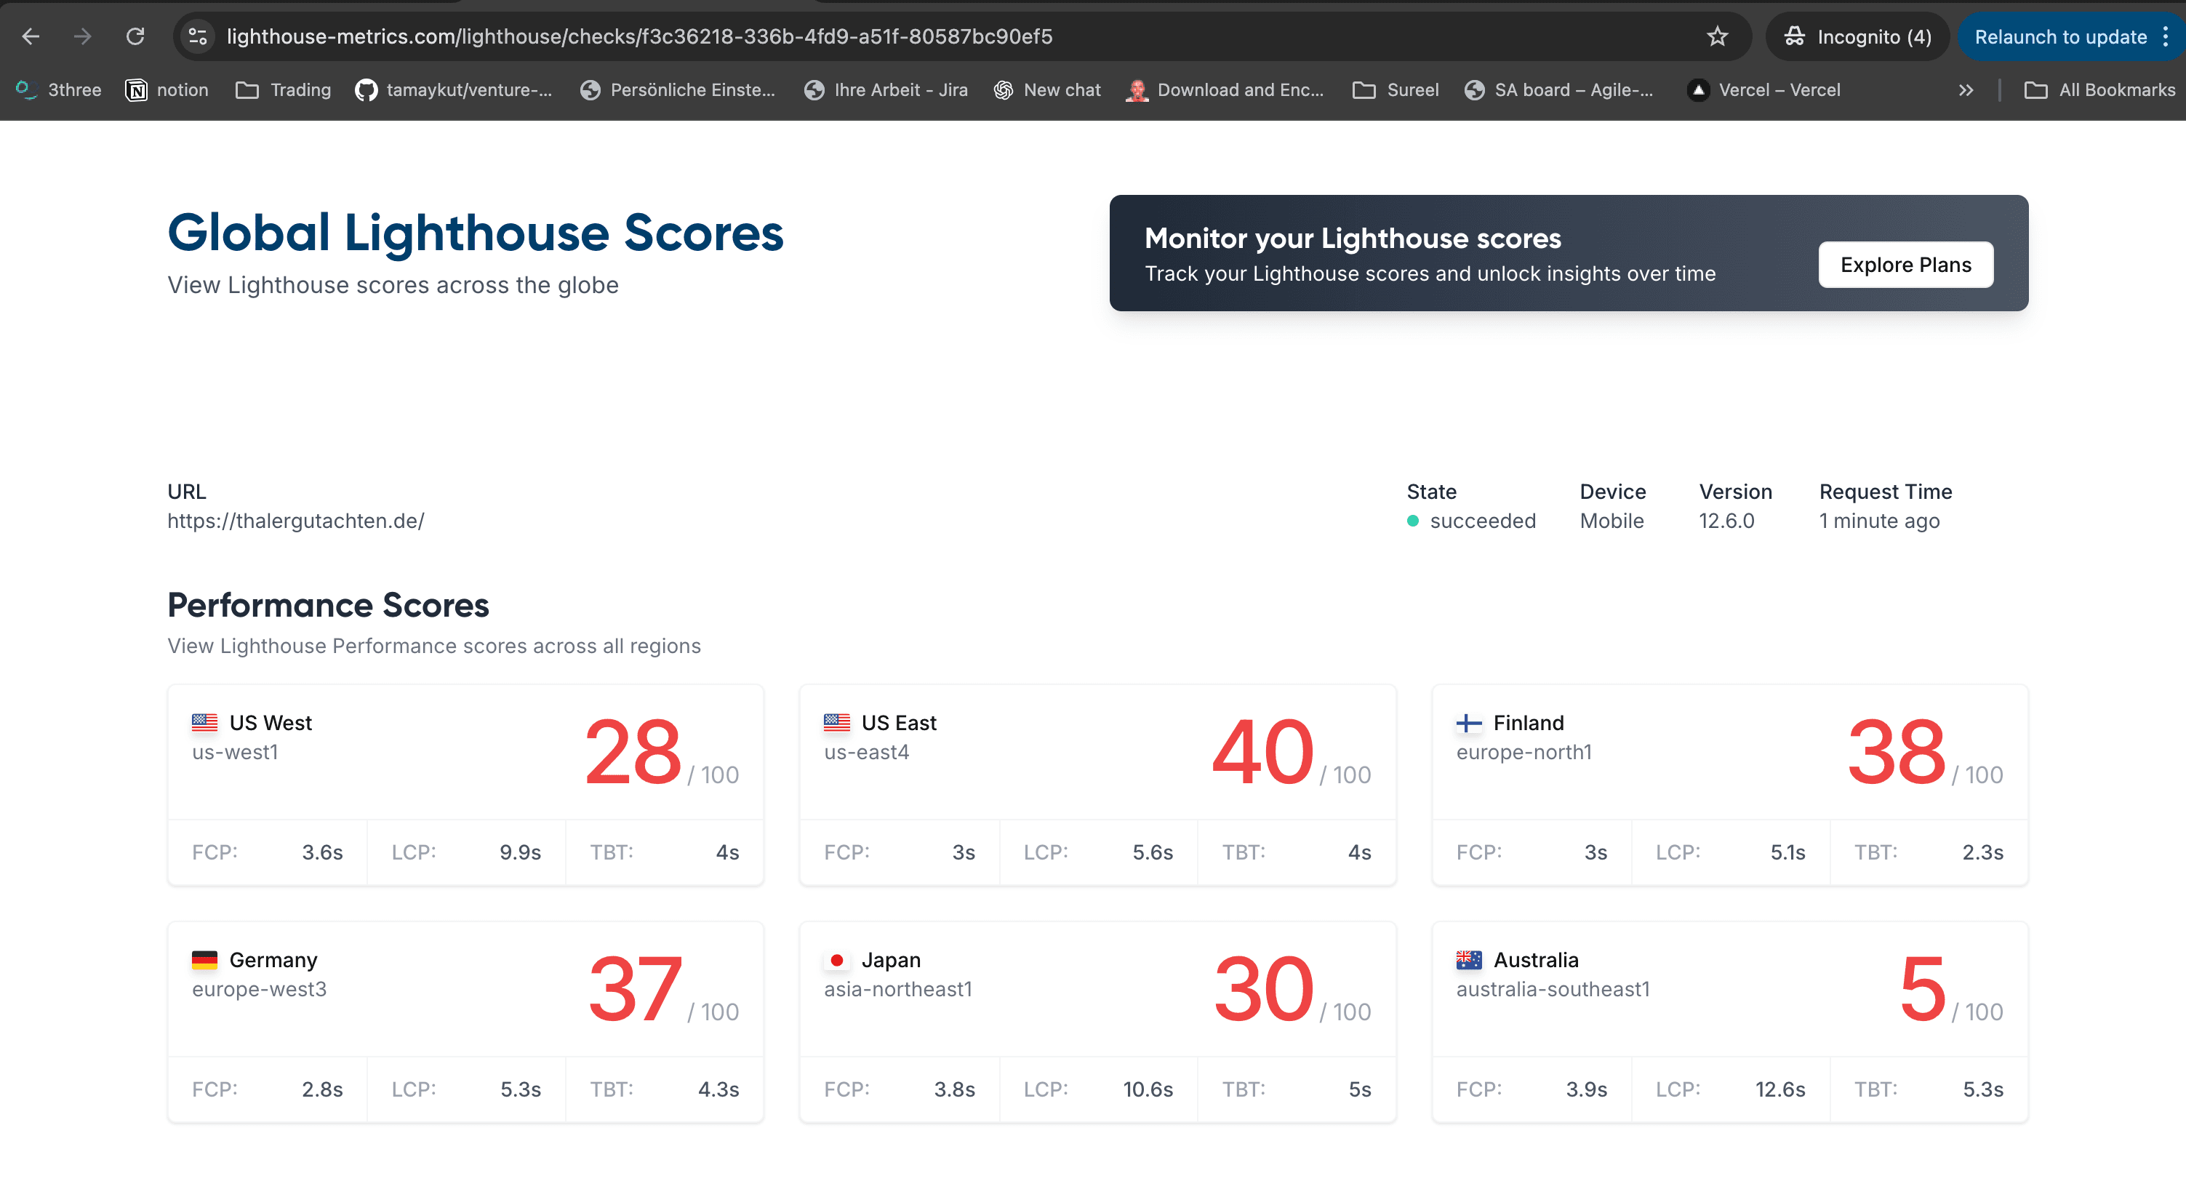Open the Trading bookmarks folder
The image size is (2186, 1181).
(x=283, y=89)
